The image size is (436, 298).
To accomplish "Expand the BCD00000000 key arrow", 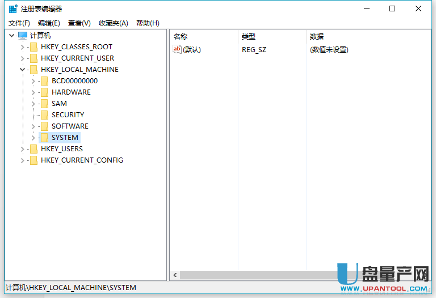I will tap(33, 81).
